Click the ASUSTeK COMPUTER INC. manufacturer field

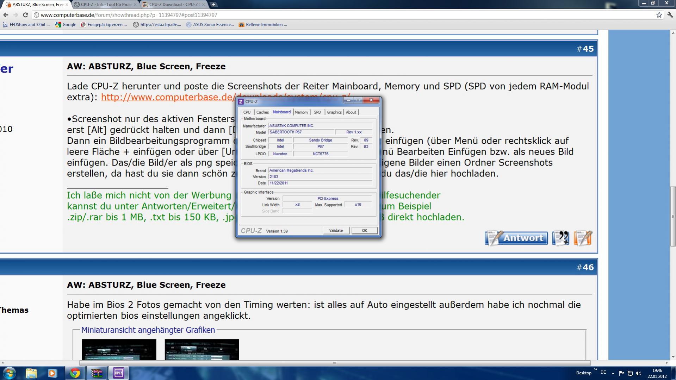click(320, 126)
